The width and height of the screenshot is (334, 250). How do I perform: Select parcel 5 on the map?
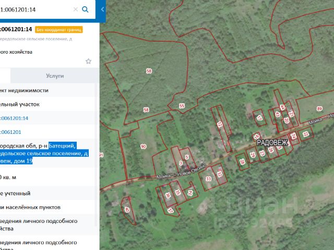point(187,157)
